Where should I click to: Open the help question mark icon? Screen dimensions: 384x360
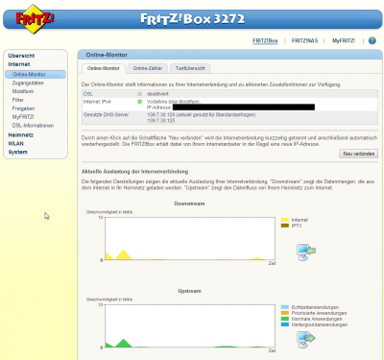[372, 40]
